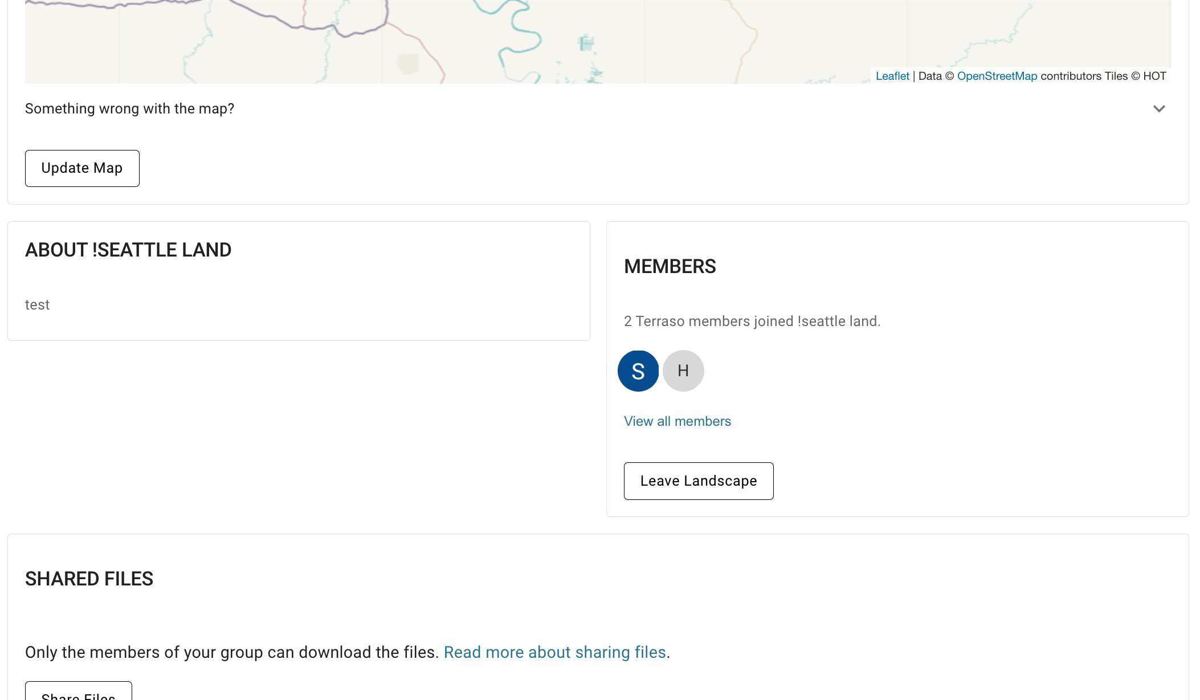The width and height of the screenshot is (1200, 700).
Task: Click the chevron beside the map question
Action: point(1158,108)
